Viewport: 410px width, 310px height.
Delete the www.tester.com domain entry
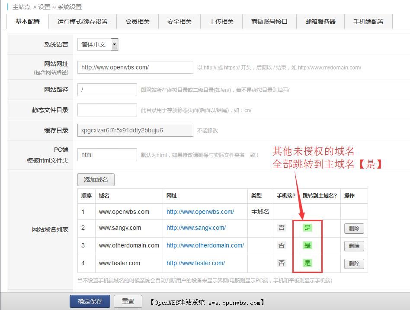tap(354, 263)
